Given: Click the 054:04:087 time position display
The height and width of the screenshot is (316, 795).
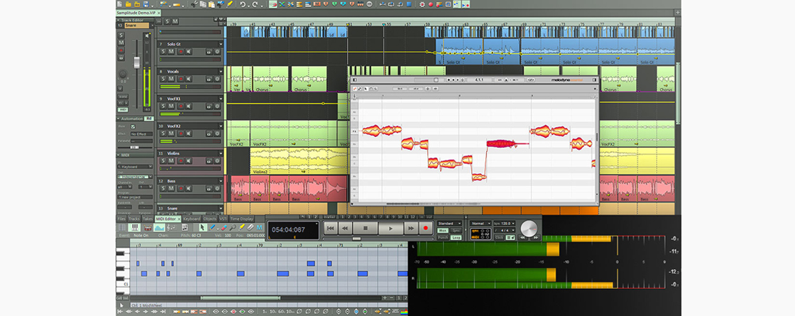Looking at the screenshot, I should click(287, 229).
